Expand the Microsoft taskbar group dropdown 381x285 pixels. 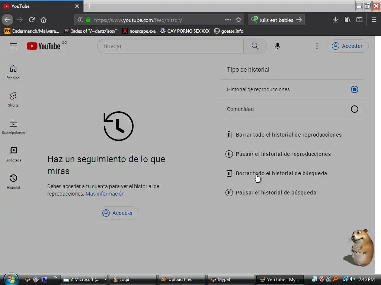(105, 279)
